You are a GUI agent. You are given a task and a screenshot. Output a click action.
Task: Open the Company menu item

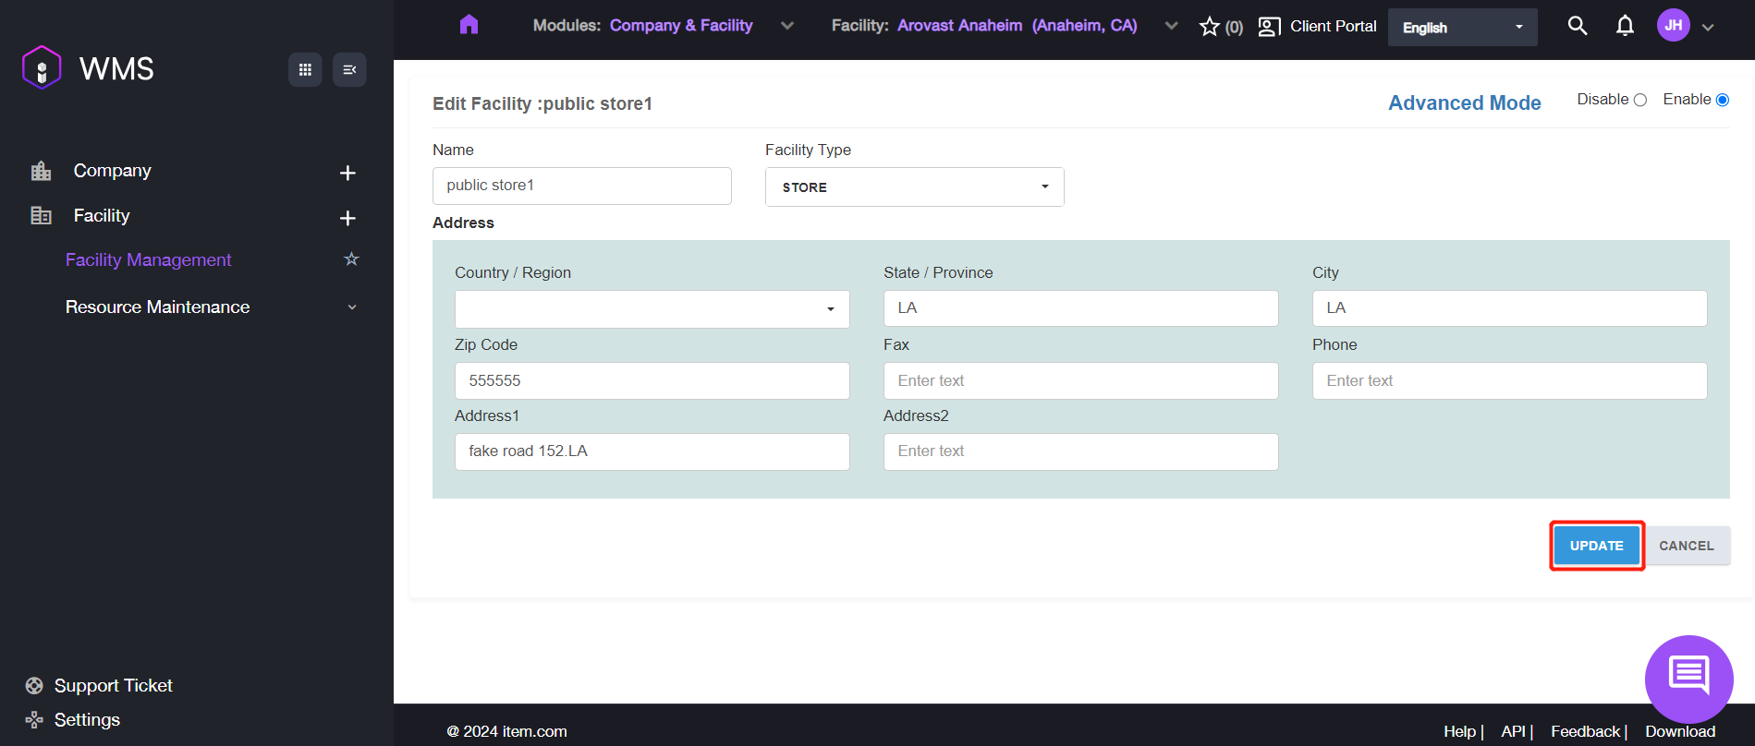(x=113, y=171)
